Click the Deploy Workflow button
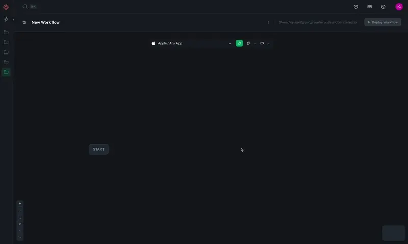Screen dimensions: 408x244 (382, 22)
